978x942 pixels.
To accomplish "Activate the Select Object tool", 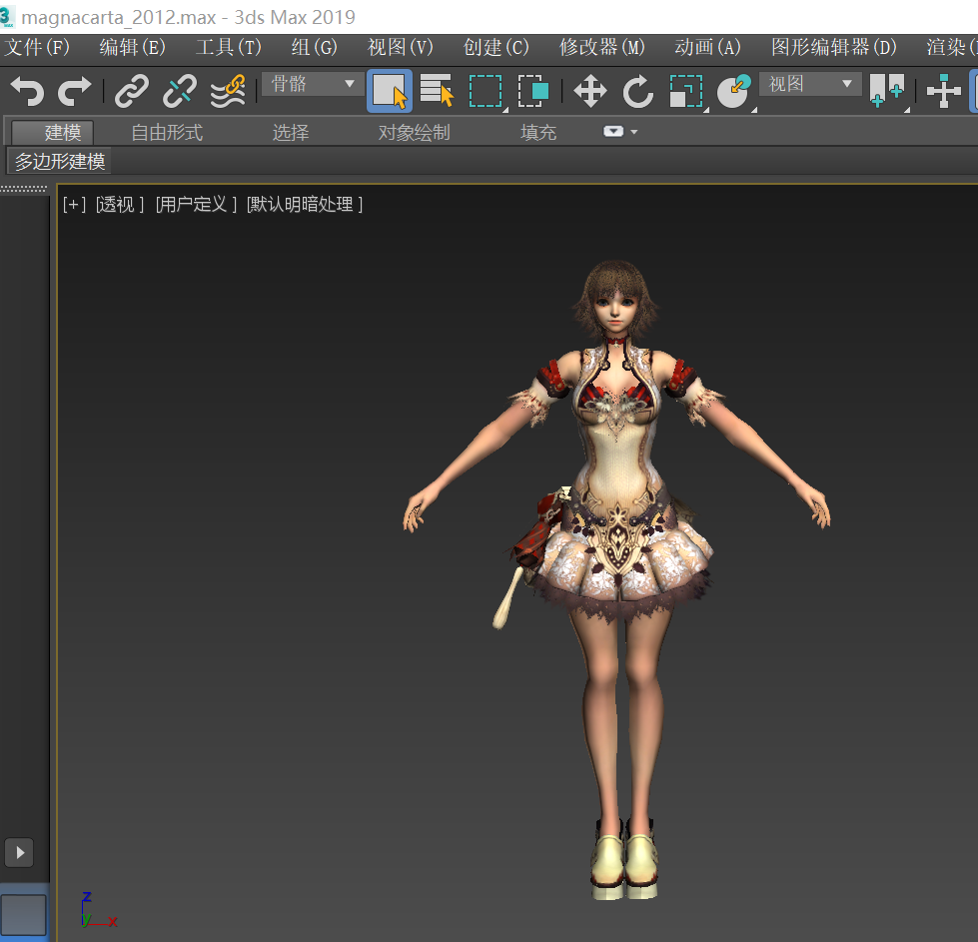I will coord(390,91).
